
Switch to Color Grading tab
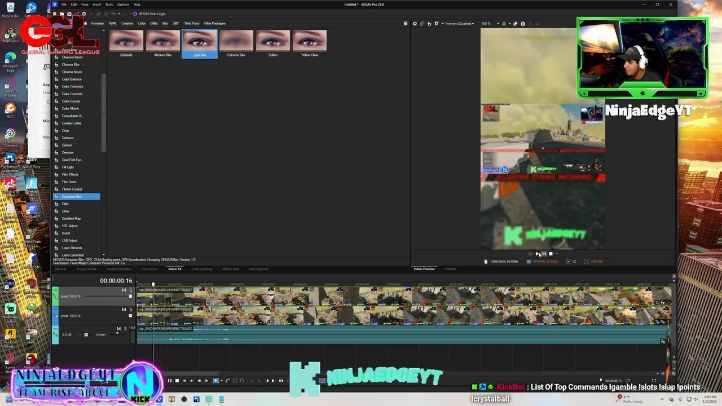tap(201, 269)
